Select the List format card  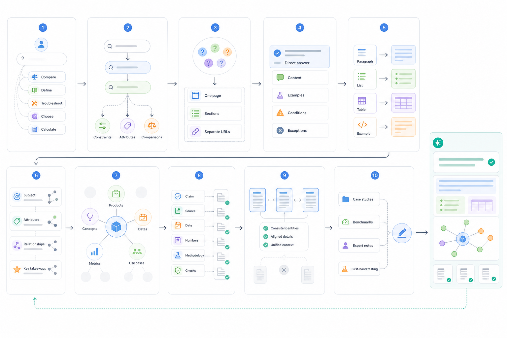[x=365, y=79]
